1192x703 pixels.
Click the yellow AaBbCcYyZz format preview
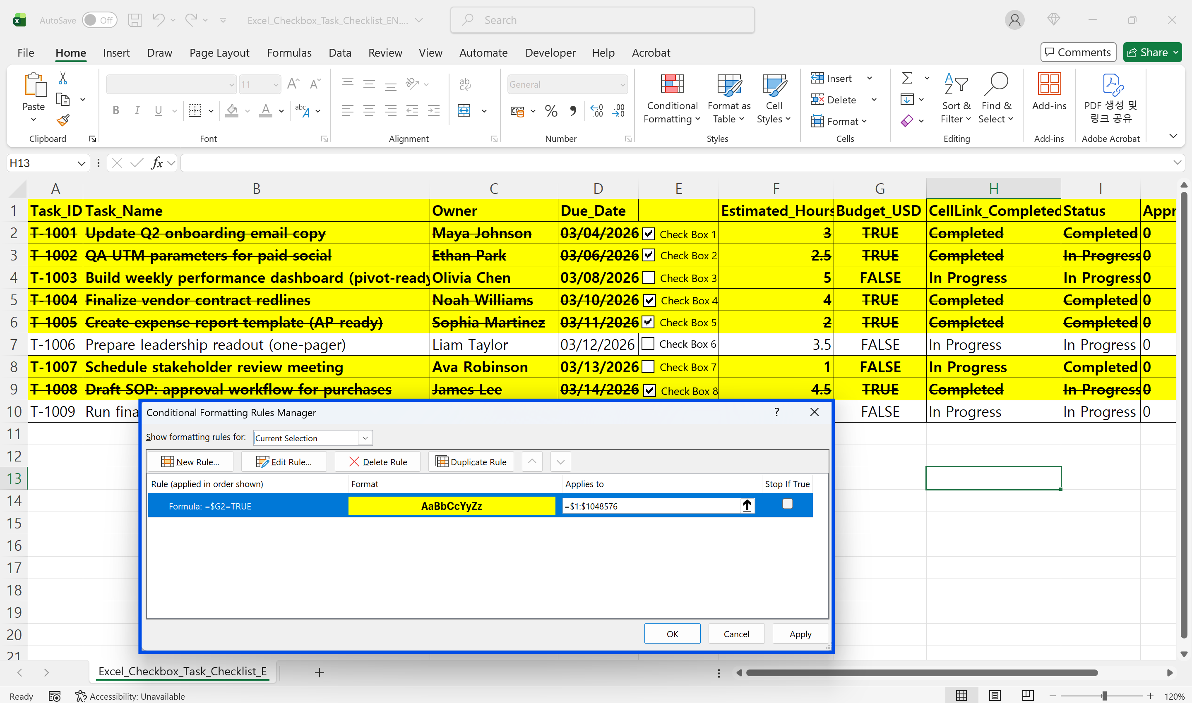click(452, 506)
